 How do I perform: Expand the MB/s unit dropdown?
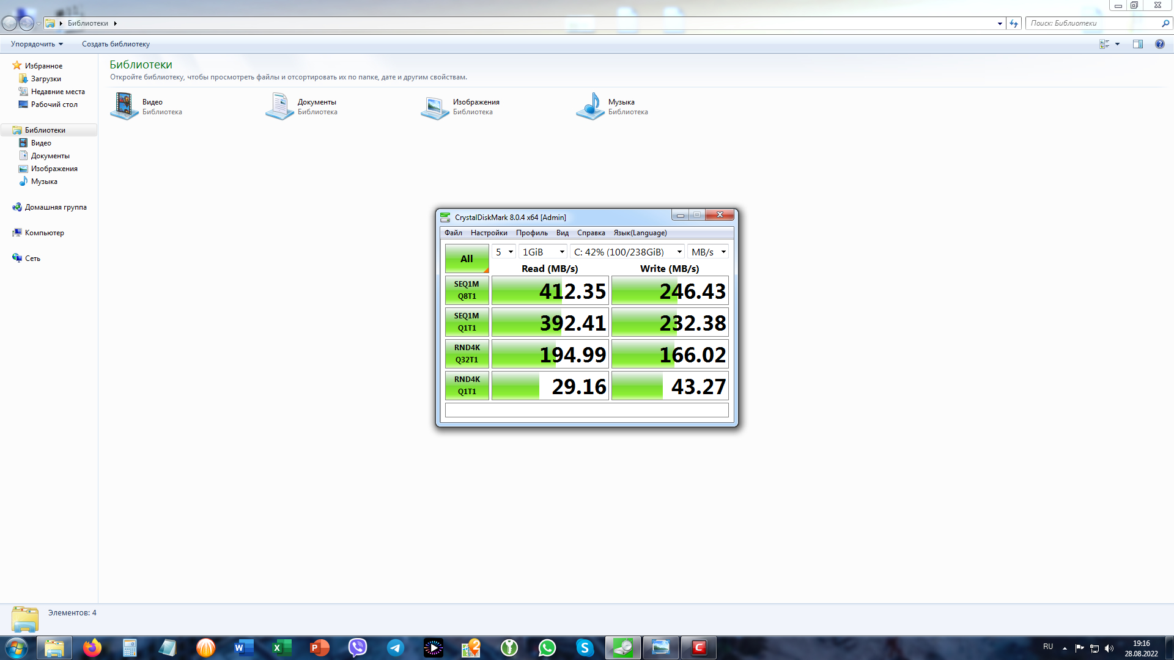tap(708, 252)
